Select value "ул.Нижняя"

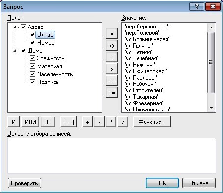tap(139, 65)
